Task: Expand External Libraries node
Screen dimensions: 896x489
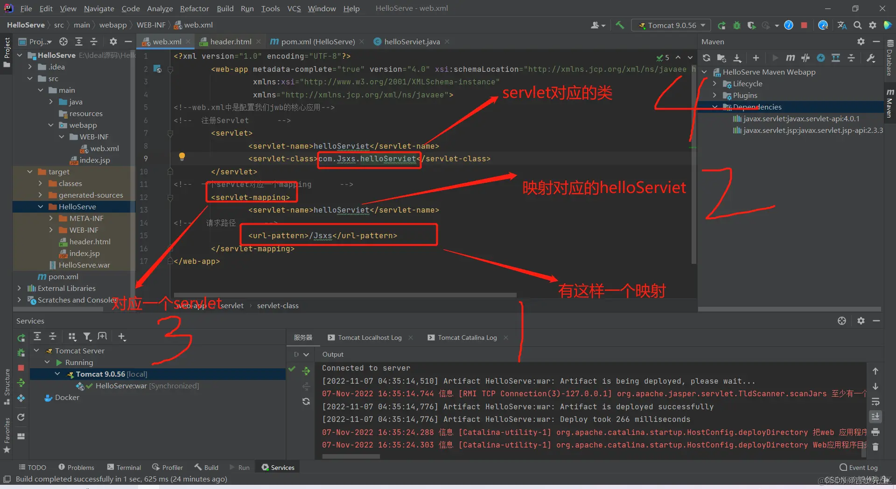Action: tap(19, 288)
